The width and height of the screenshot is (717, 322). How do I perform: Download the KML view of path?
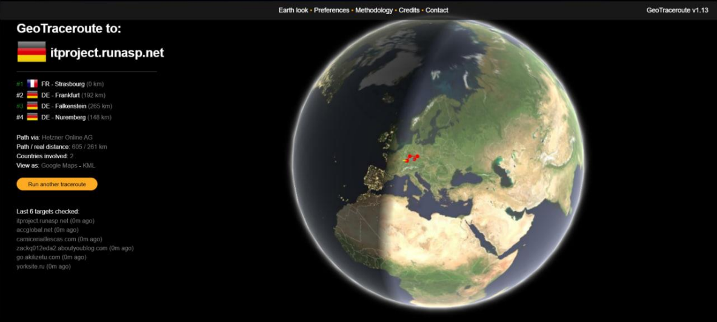[88, 166]
